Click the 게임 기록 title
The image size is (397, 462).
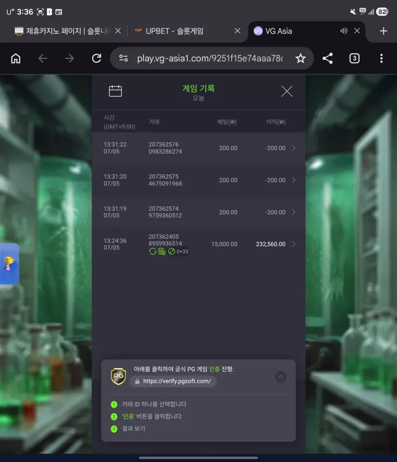pyautogui.click(x=198, y=88)
